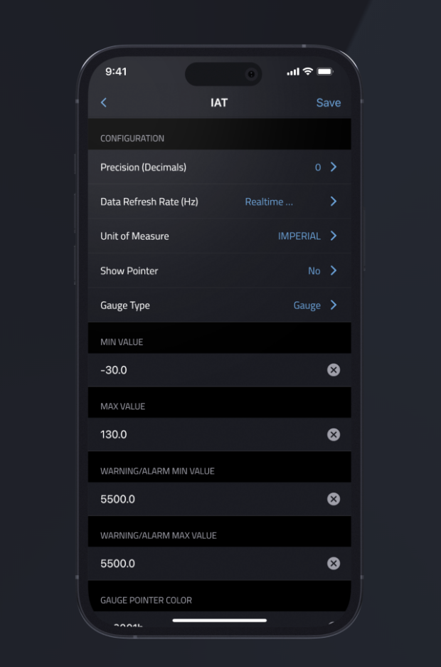Clear the Min Value field
This screenshot has width=441, height=667.
pos(333,370)
